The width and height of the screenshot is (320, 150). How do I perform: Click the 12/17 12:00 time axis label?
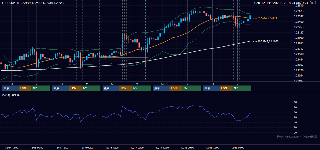pos(162,147)
